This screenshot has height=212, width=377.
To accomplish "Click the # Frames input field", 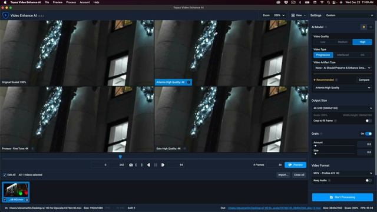I will (x=275, y=165).
